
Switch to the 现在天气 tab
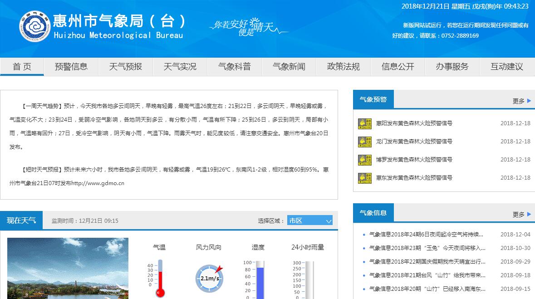click(21, 221)
